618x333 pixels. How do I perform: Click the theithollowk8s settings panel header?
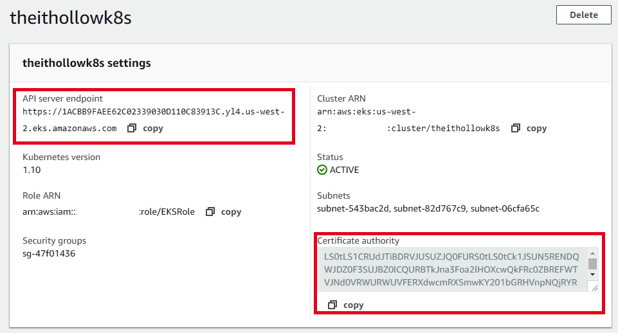pyautogui.click(x=87, y=63)
